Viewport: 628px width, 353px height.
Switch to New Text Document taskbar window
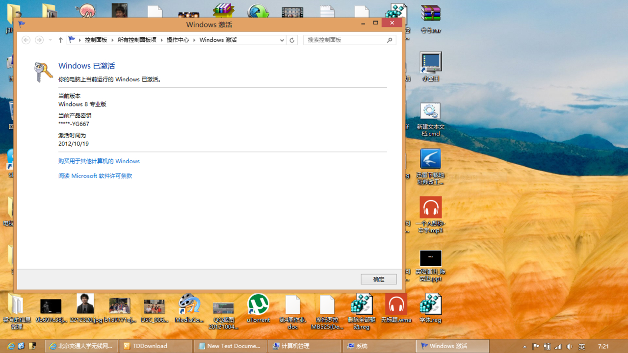tap(231, 346)
